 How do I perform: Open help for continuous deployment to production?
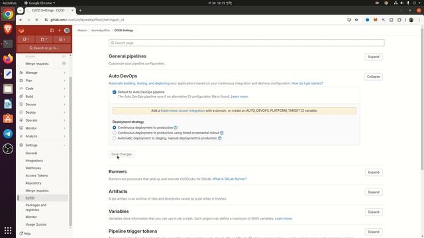point(176,128)
